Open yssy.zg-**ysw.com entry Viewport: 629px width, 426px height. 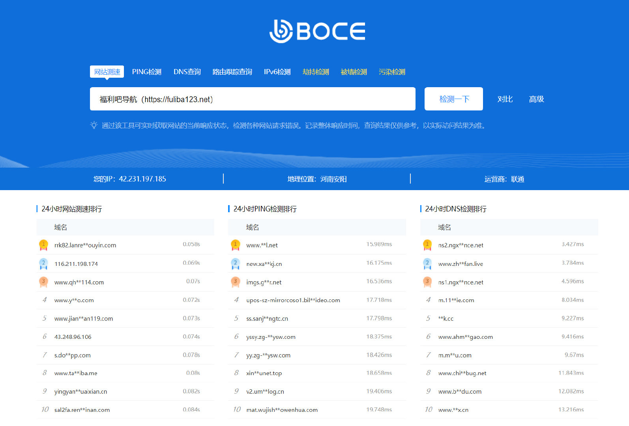[x=271, y=337]
